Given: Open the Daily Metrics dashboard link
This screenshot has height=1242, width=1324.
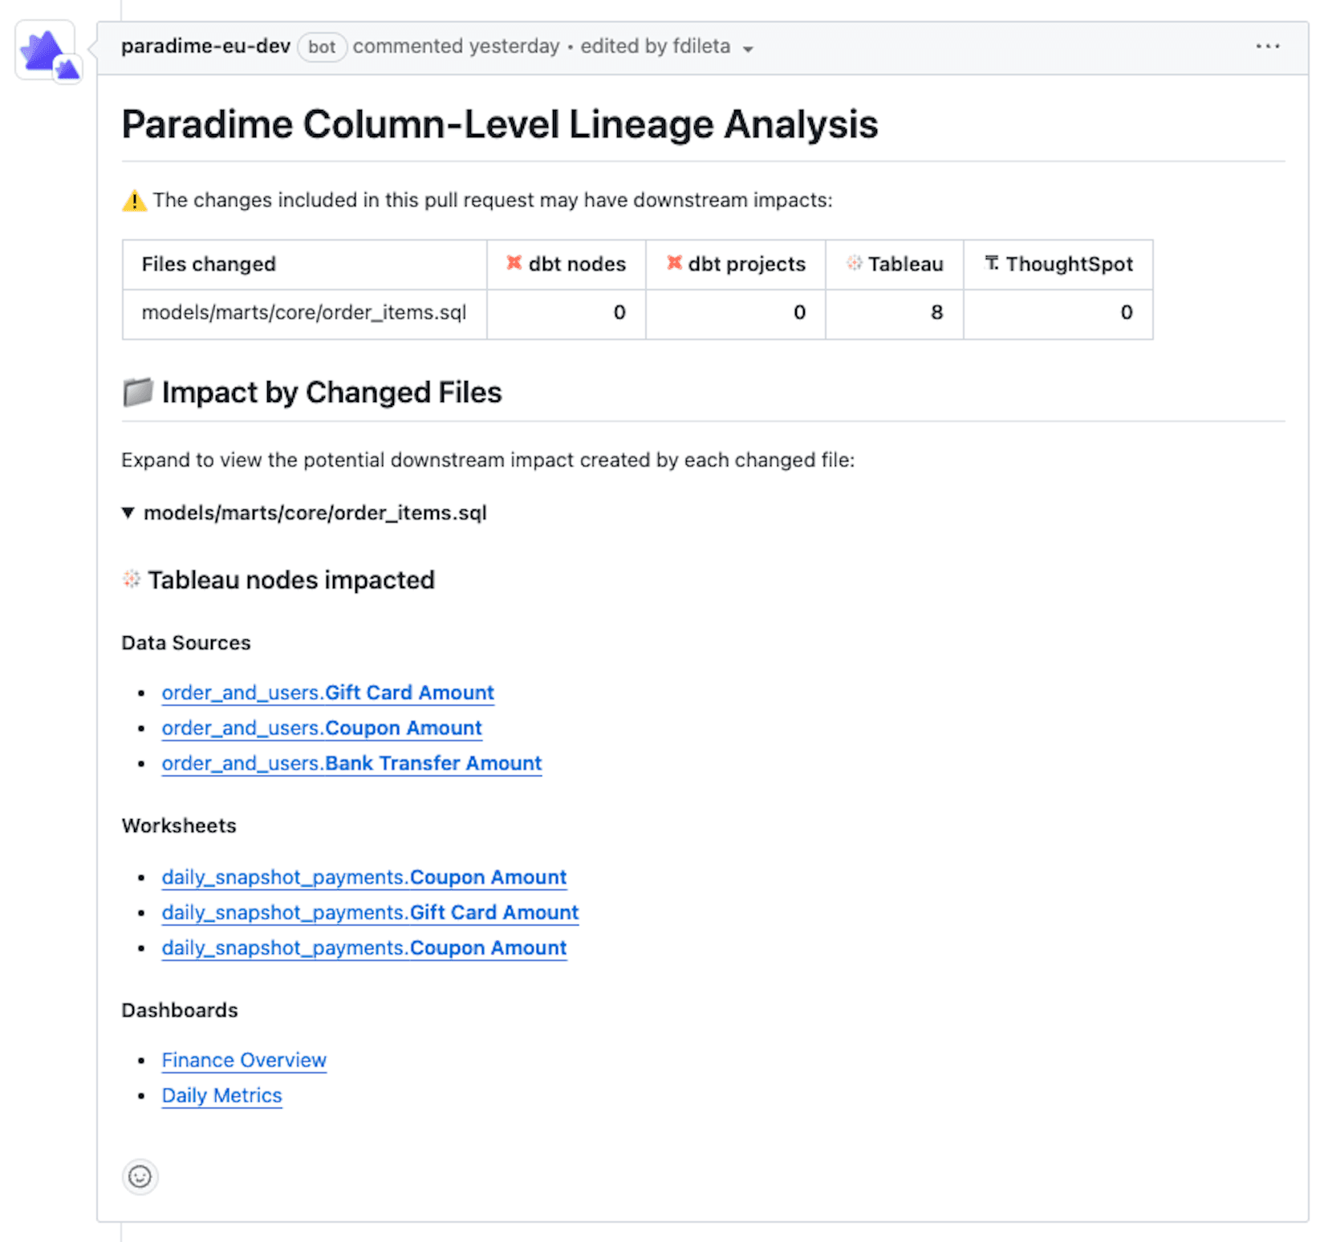Looking at the screenshot, I should (221, 1095).
